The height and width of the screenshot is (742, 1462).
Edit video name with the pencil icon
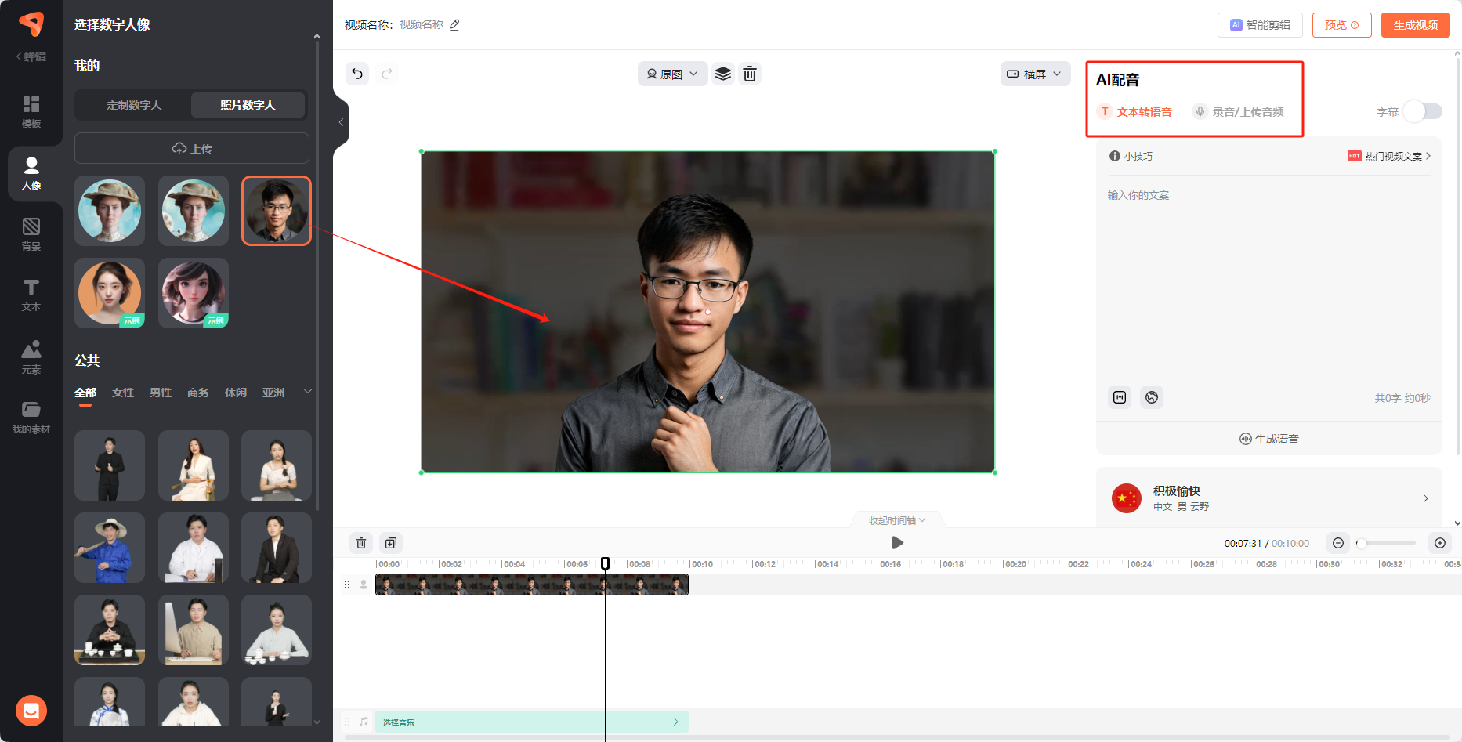(454, 25)
